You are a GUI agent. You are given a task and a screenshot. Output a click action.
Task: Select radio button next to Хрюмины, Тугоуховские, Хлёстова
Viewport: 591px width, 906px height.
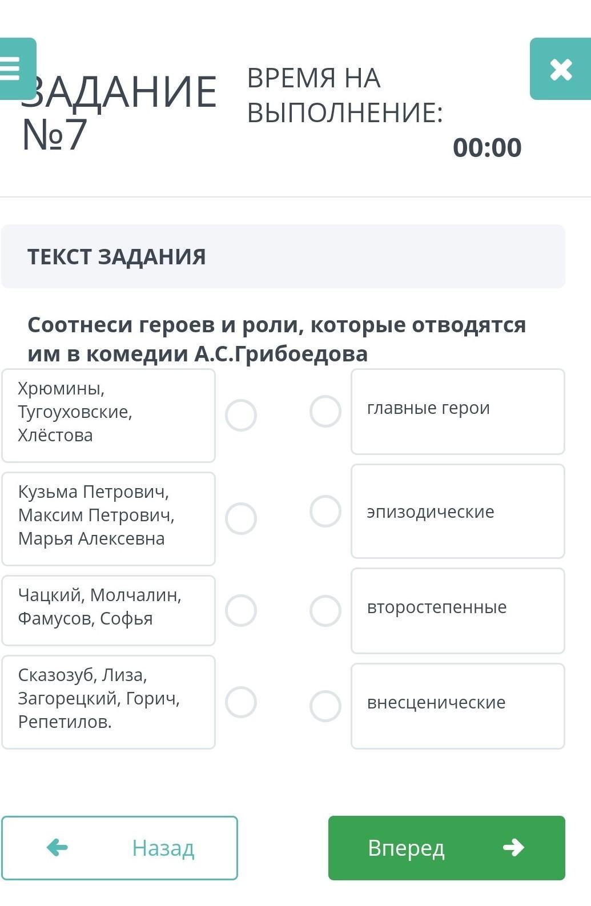(240, 415)
